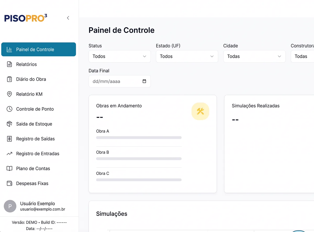Image resolution: width=314 pixels, height=232 pixels.
Task: Click the Diário do Obra clipboard icon
Action: [9, 79]
